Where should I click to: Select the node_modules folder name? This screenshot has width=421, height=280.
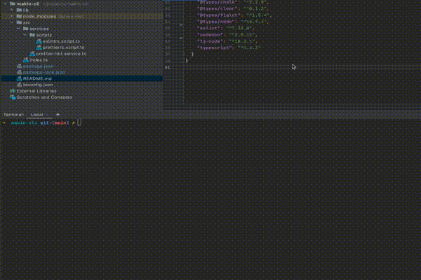[39, 16]
